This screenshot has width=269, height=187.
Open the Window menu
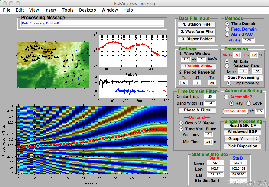pyautogui.click(x=109, y=10)
